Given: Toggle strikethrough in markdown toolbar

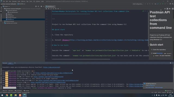Looking at the screenshot, I should point(49,9).
